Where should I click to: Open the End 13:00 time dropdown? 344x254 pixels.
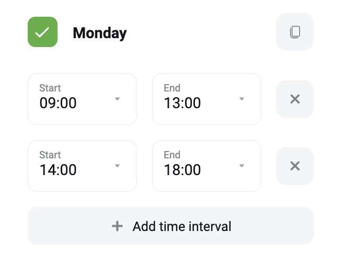coord(207,99)
